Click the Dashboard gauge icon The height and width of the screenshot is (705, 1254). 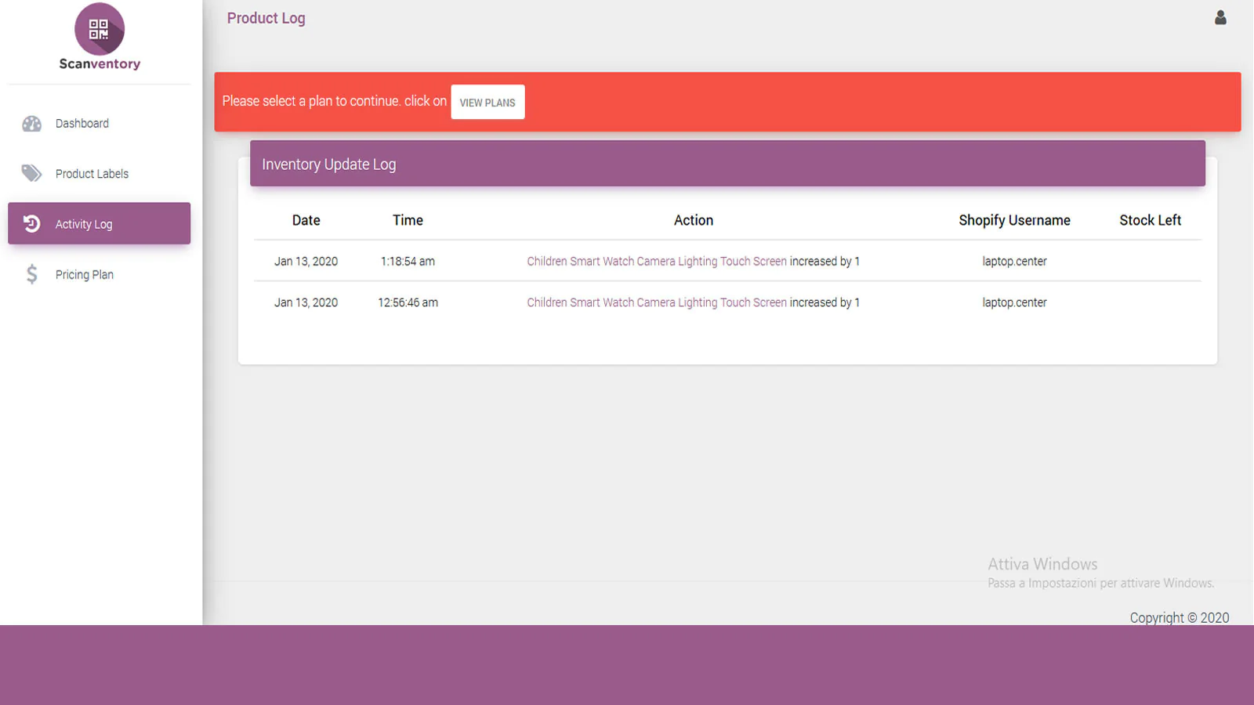point(31,124)
